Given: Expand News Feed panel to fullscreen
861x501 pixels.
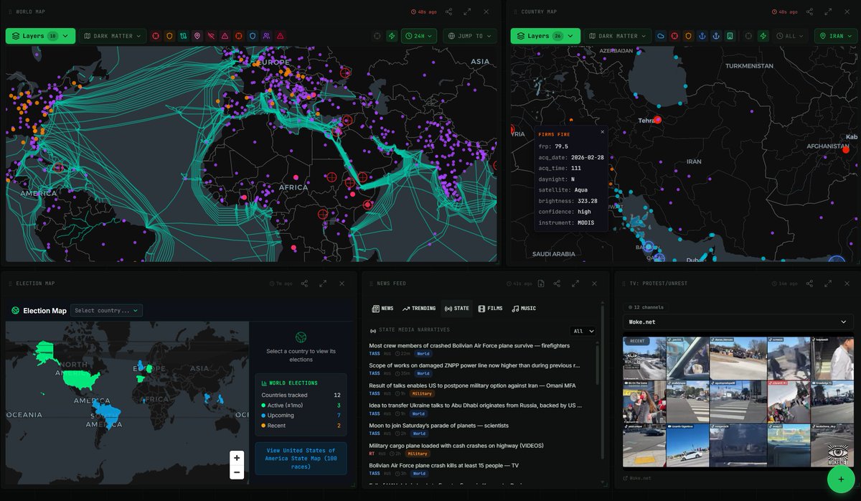Looking at the screenshot, I should point(576,284).
